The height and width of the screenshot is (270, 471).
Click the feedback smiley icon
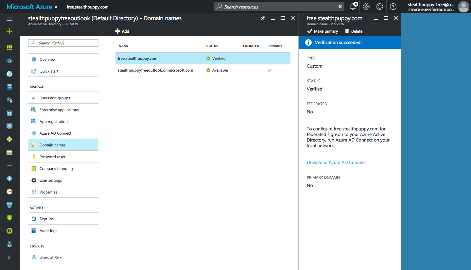[x=379, y=7]
